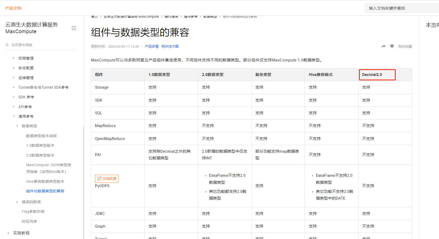Open Hive兼容数据类型版本 page

[45, 181]
